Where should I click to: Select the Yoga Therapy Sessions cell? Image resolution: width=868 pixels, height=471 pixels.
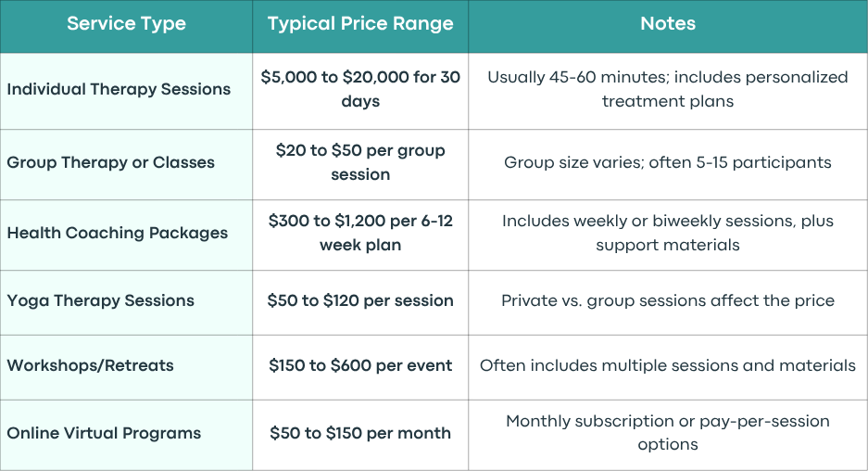coord(126,302)
